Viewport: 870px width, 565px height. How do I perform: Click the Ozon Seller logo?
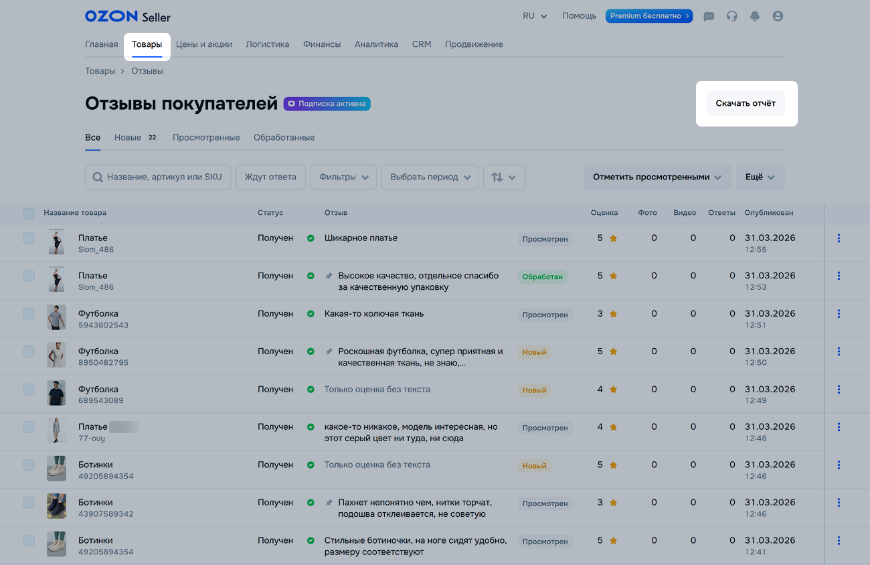click(x=127, y=16)
